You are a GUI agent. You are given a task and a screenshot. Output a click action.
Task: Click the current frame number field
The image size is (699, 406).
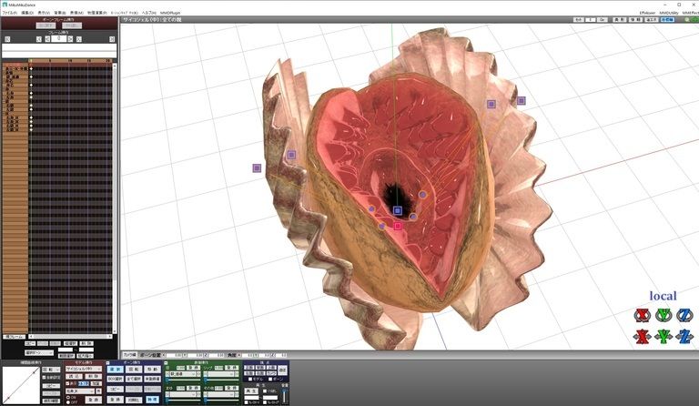point(59,39)
